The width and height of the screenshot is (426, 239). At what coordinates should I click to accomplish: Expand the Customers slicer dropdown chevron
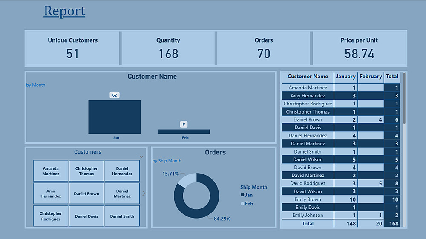[141, 157]
